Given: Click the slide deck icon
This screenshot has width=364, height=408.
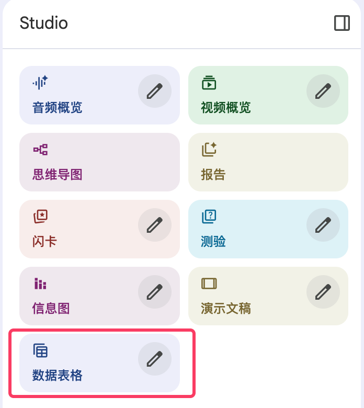Looking at the screenshot, I should pyautogui.click(x=209, y=284).
